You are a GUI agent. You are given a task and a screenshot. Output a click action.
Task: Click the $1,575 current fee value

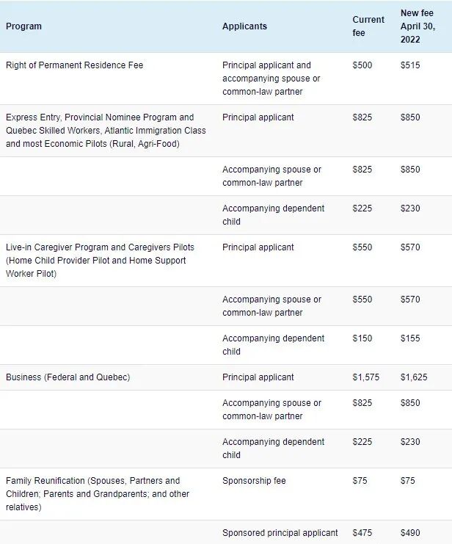click(365, 377)
